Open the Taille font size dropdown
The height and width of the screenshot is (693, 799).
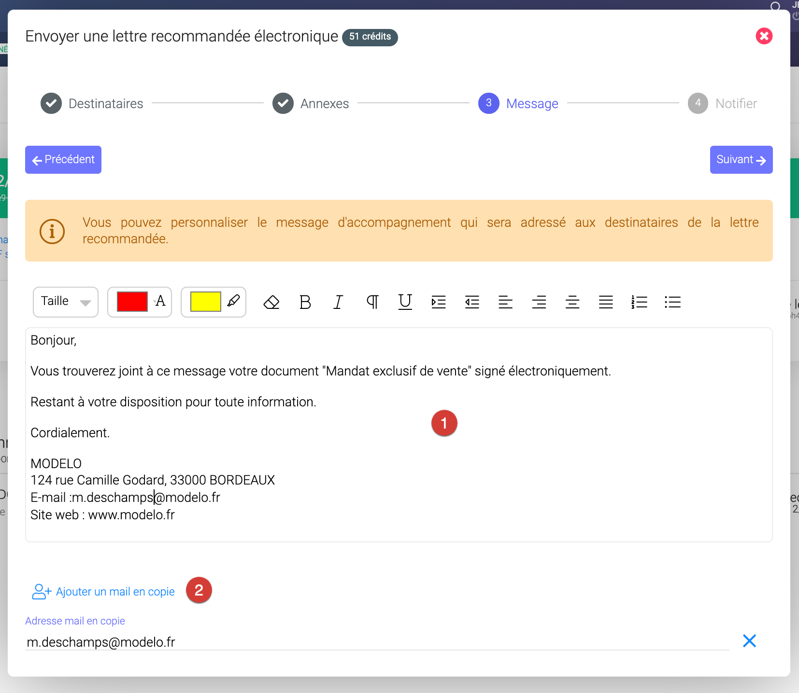click(x=66, y=302)
